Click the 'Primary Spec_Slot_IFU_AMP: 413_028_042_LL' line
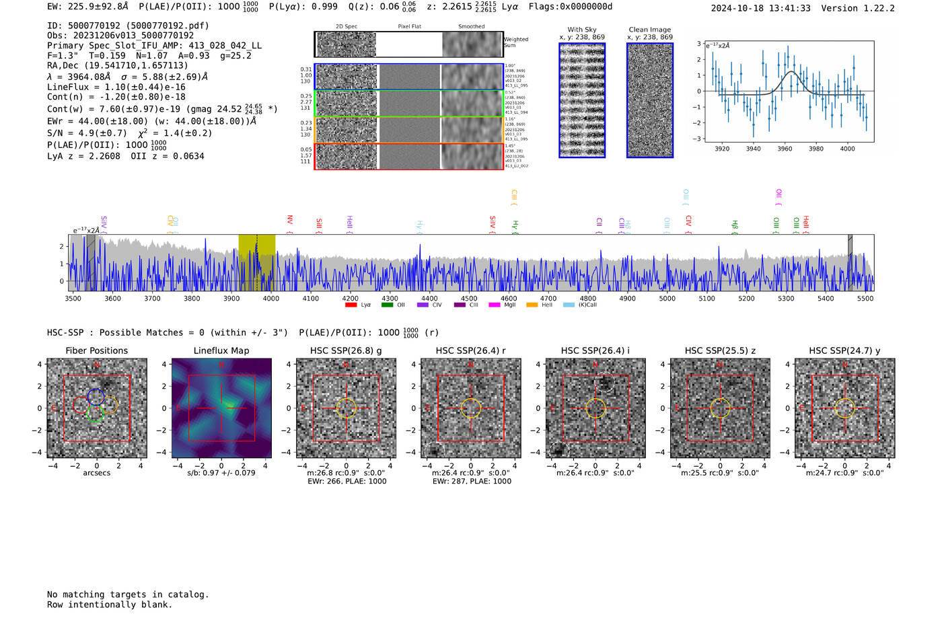The height and width of the screenshot is (641, 942). pos(154,46)
